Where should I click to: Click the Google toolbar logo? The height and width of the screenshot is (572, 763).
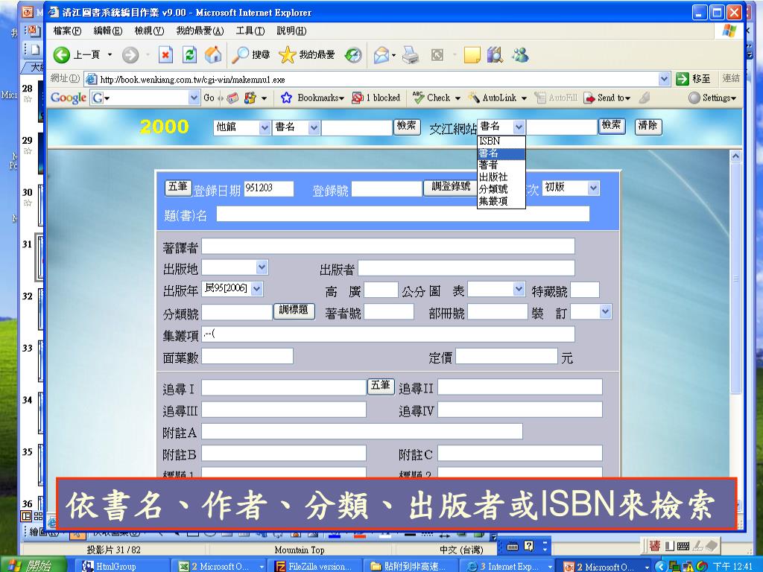[68, 98]
